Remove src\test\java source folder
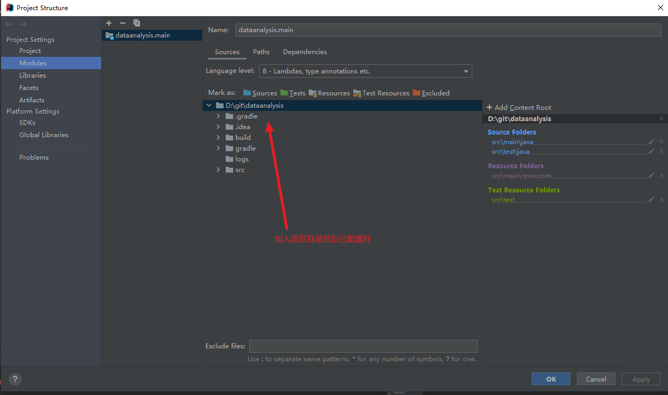 [662, 151]
